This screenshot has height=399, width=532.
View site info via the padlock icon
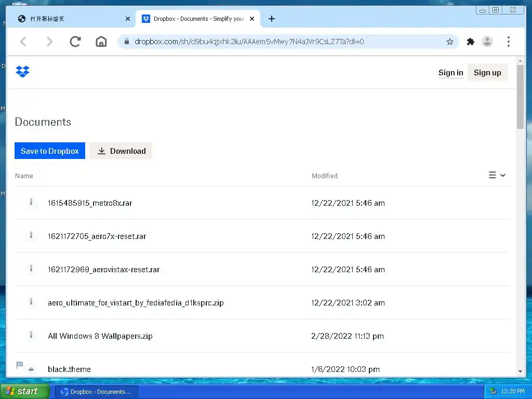127,42
